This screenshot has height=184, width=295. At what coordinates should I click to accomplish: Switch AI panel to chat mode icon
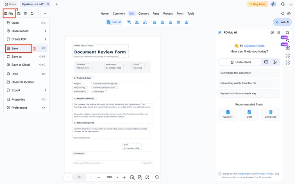(x=266, y=62)
